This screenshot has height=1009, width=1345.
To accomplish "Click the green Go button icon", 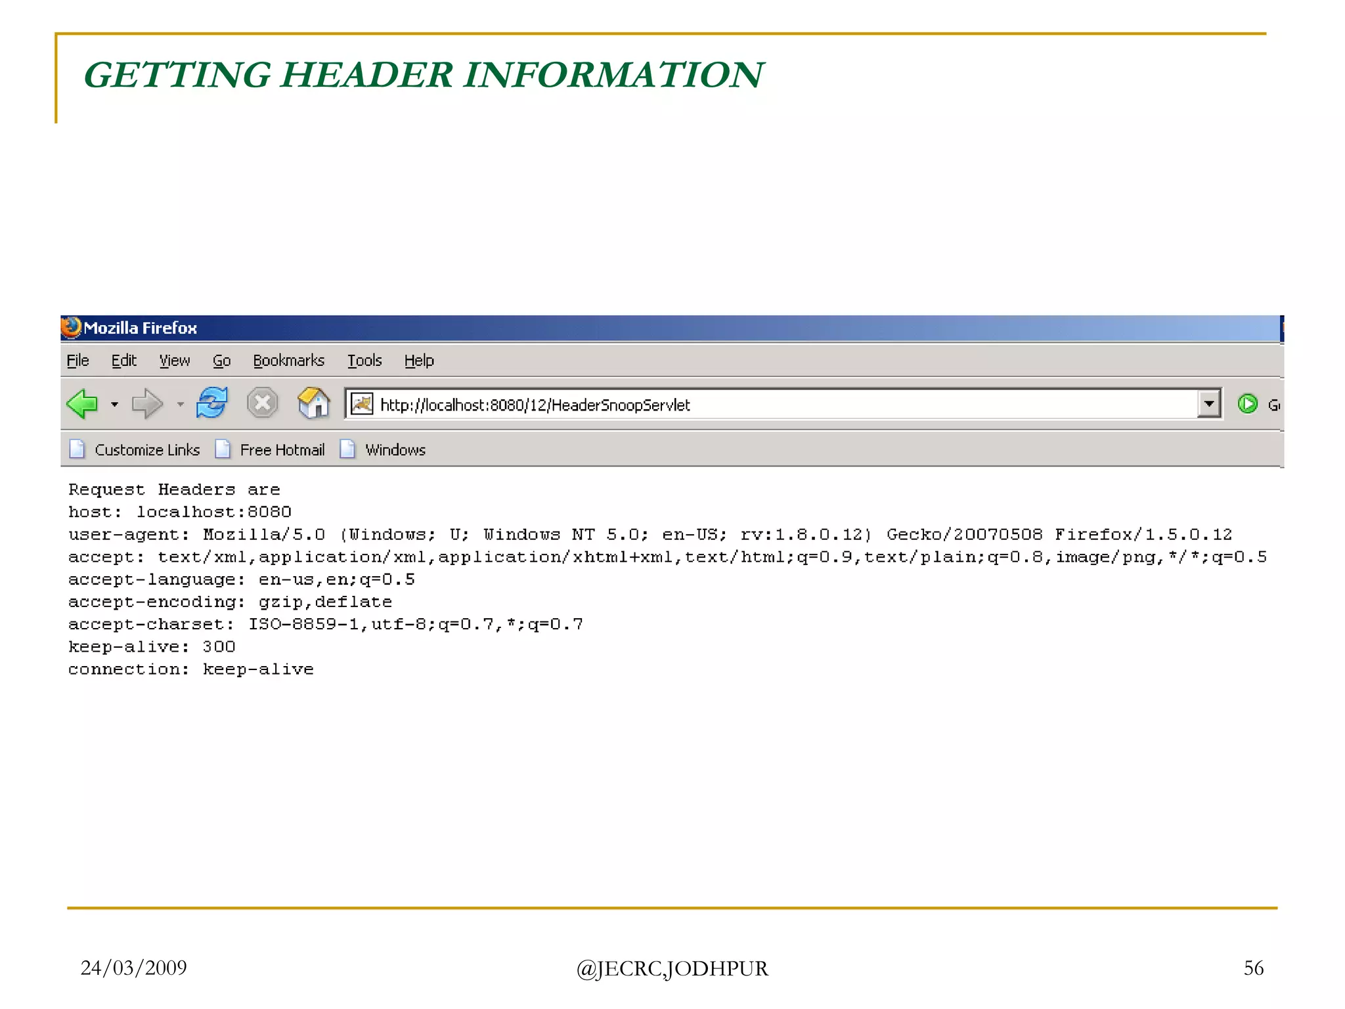I will coord(1247,404).
